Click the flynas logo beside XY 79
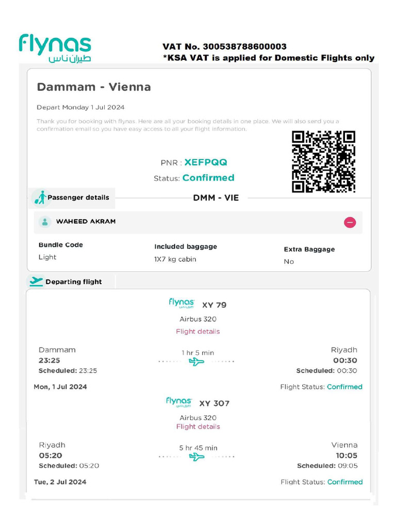This screenshot has width=396, height=528. tap(181, 303)
